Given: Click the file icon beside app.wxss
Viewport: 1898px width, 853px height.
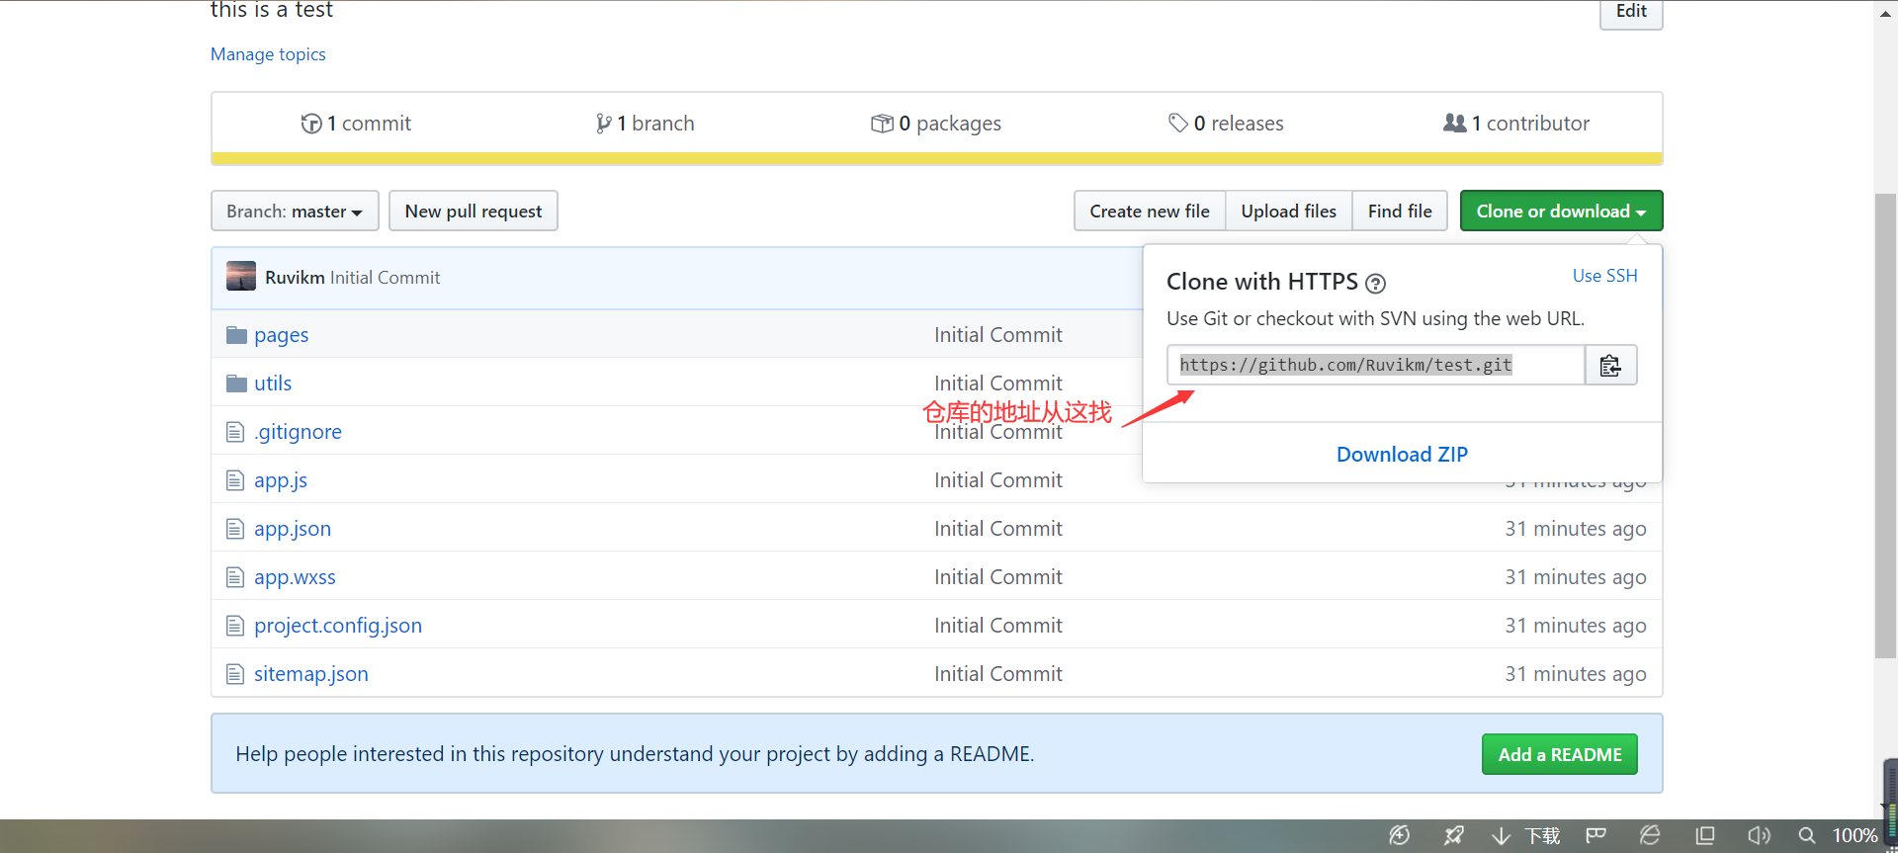Looking at the screenshot, I should tap(235, 577).
